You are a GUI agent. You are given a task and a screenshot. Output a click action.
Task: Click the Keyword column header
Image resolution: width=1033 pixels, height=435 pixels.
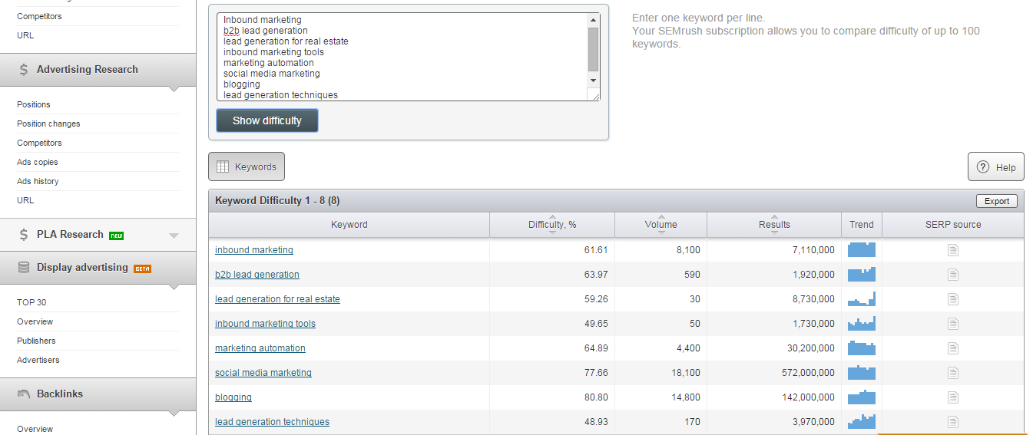click(x=349, y=225)
